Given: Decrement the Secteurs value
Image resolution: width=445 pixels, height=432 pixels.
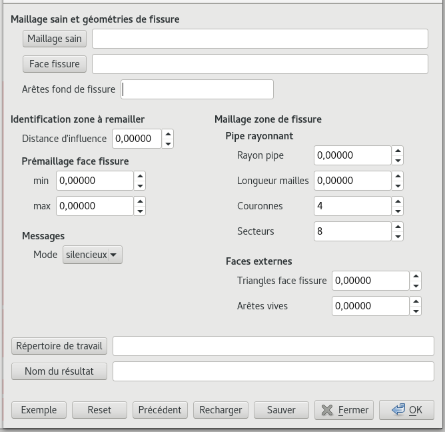Looking at the screenshot, I should [x=398, y=237].
